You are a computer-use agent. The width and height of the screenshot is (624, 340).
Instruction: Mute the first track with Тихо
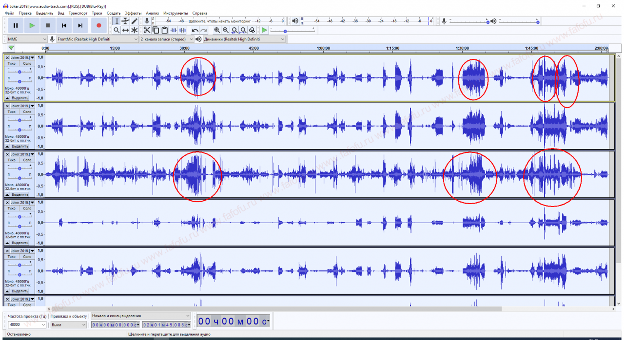(12, 63)
